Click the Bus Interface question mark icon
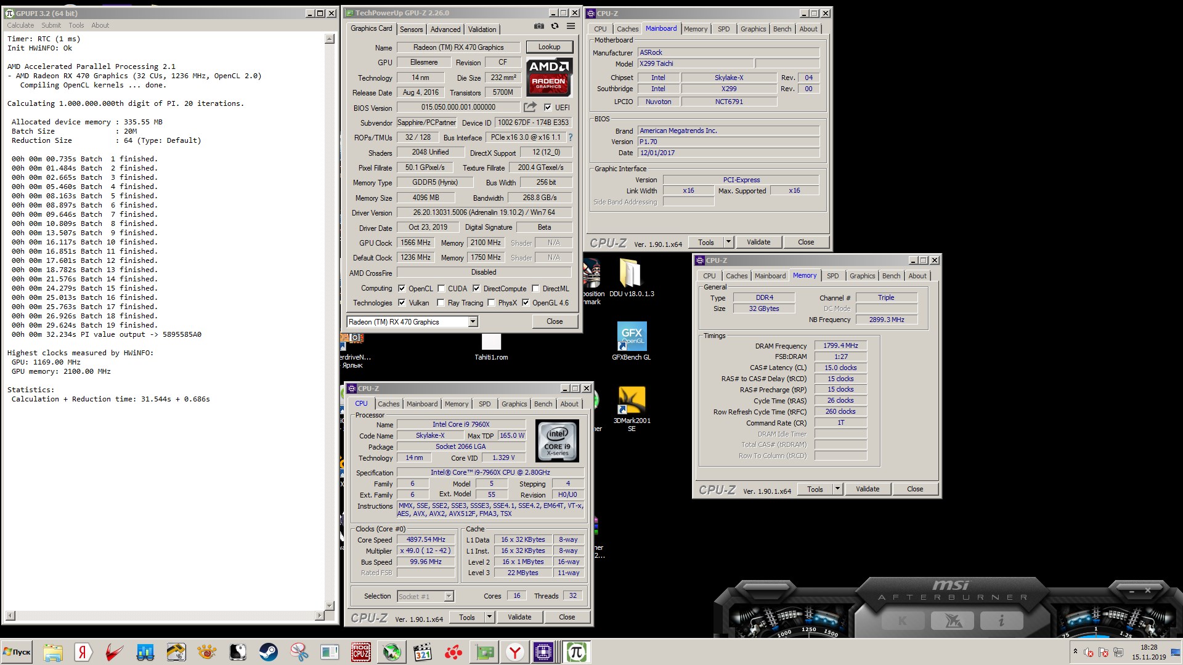The width and height of the screenshot is (1183, 665). tap(570, 137)
